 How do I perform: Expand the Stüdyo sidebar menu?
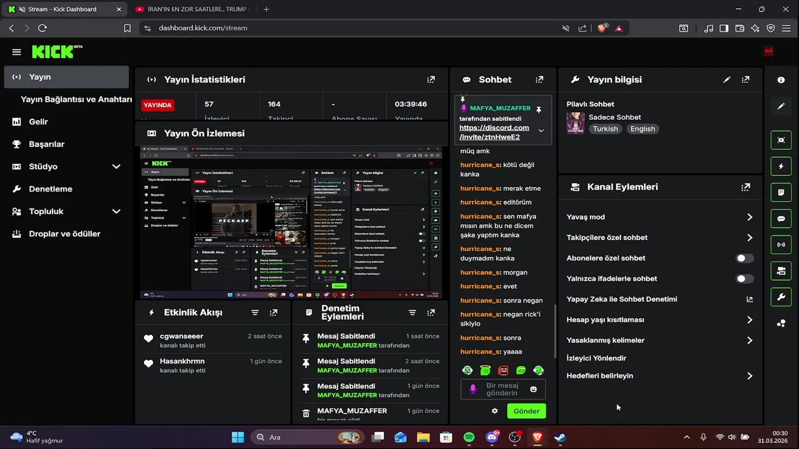[116, 167]
